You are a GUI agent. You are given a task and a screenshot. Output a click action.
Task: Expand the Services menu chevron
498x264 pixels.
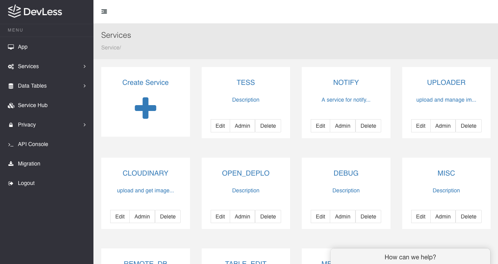[84, 66]
